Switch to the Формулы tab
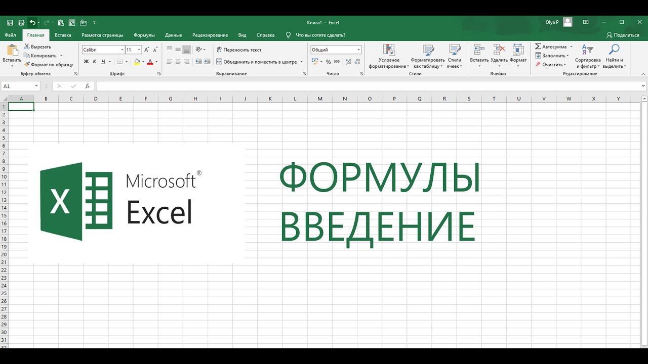This screenshot has width=648, height=364. click(144, 35)
